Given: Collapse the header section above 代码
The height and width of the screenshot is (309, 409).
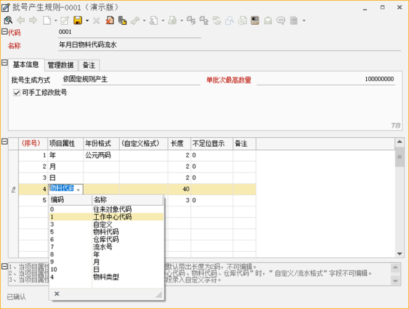Looking at the screenshot, I should 4,32.
